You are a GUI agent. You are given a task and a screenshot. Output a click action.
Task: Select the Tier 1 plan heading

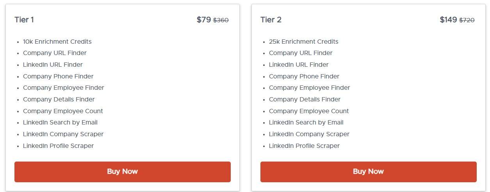(24, 20)
